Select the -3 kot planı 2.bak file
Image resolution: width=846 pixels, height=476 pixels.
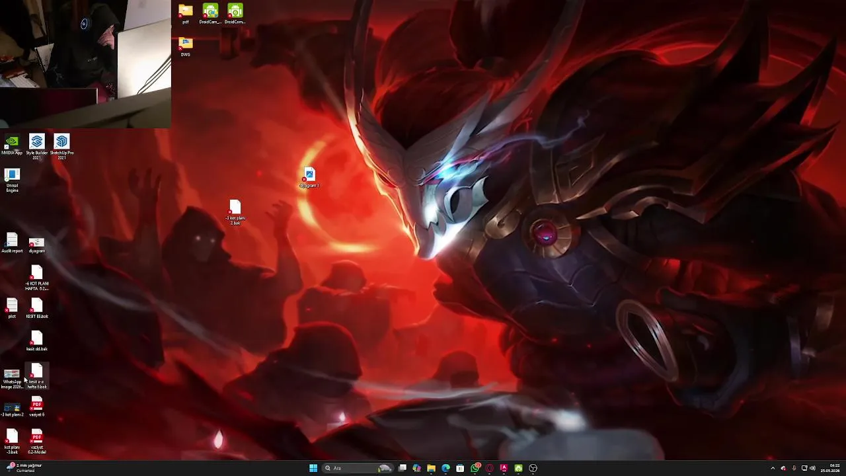(235, 213)
